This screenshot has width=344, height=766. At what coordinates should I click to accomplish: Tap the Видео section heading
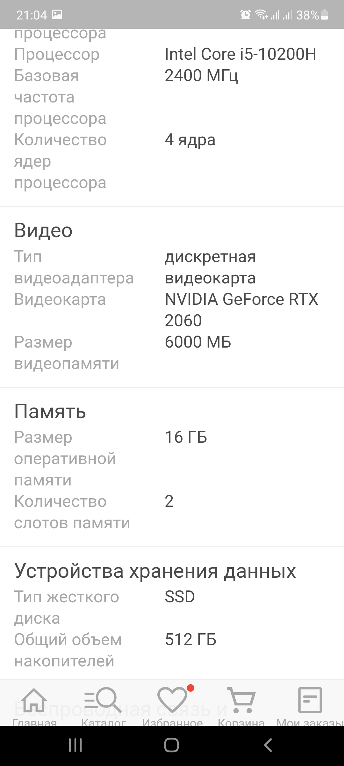43,230
